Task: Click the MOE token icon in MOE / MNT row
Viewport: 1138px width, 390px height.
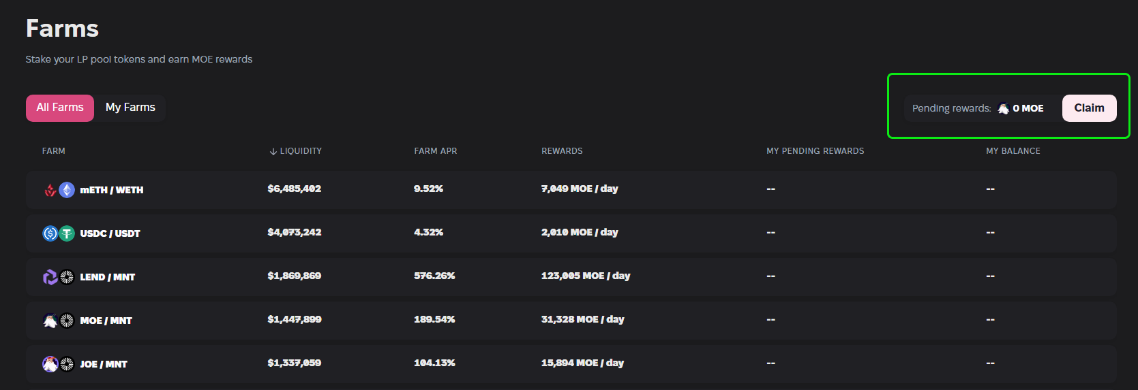Action: point(50,321)
